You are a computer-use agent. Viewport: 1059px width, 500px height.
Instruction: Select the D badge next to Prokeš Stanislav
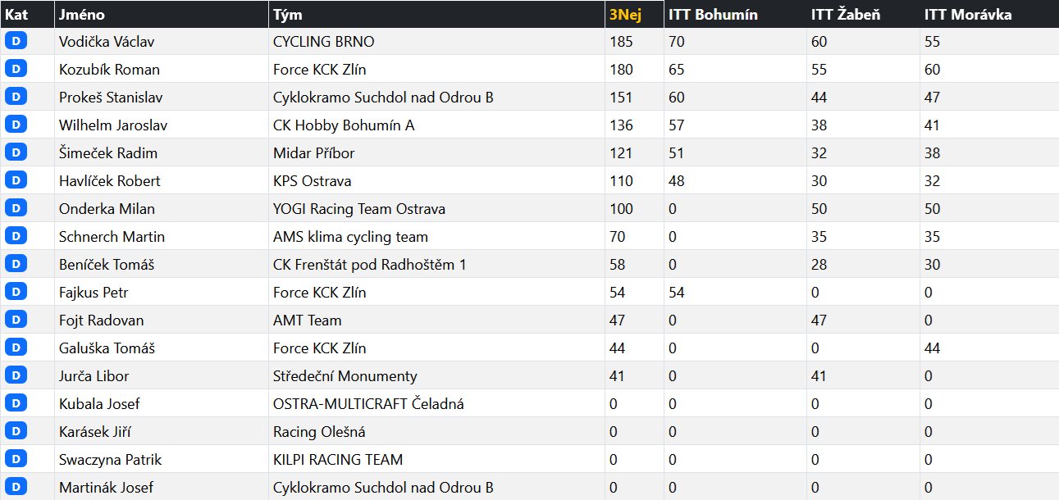coord(16,97)
